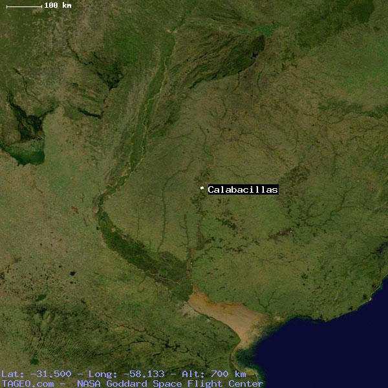Click the NASA Goddard Space Flight Center text
This screenshot has height=388, width=388.
click(169, 383)
